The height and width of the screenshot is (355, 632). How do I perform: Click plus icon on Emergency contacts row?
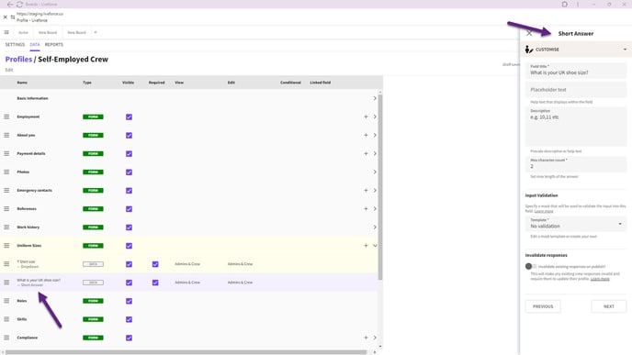(366, 191)
